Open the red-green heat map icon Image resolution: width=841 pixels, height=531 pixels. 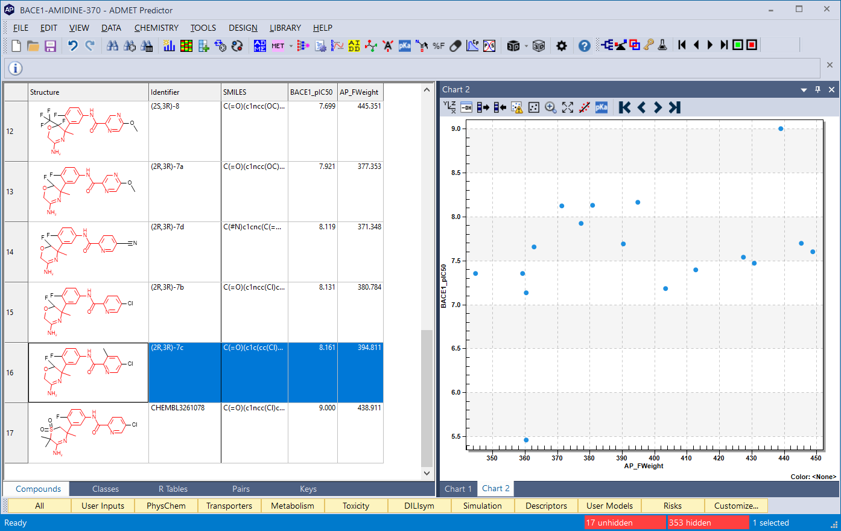(x=186, y=46)
